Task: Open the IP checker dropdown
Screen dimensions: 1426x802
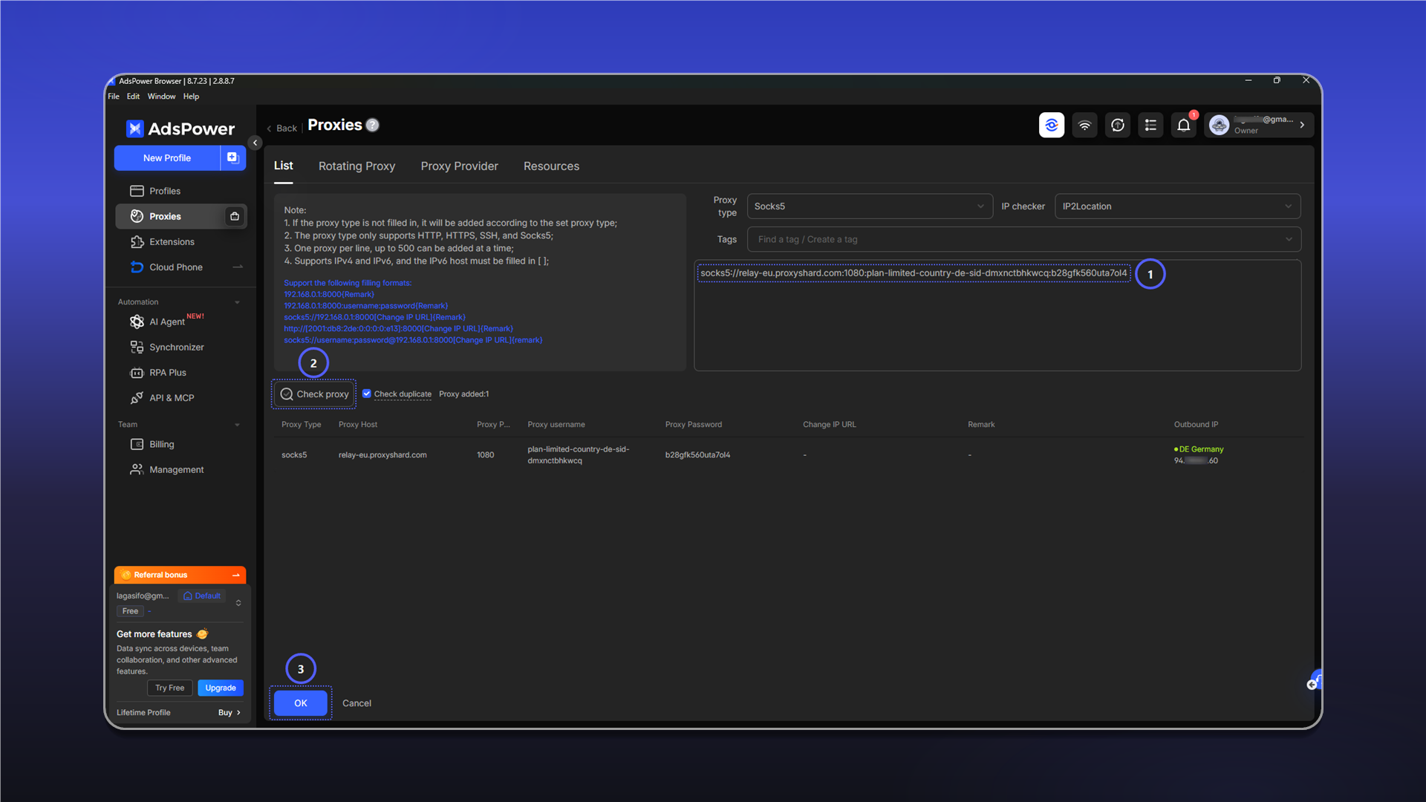Action: point(1178,206)
